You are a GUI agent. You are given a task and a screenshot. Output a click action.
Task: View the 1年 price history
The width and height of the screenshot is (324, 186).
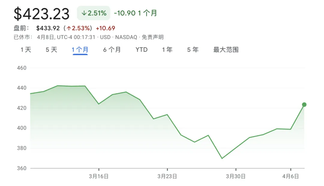(167, 50)
